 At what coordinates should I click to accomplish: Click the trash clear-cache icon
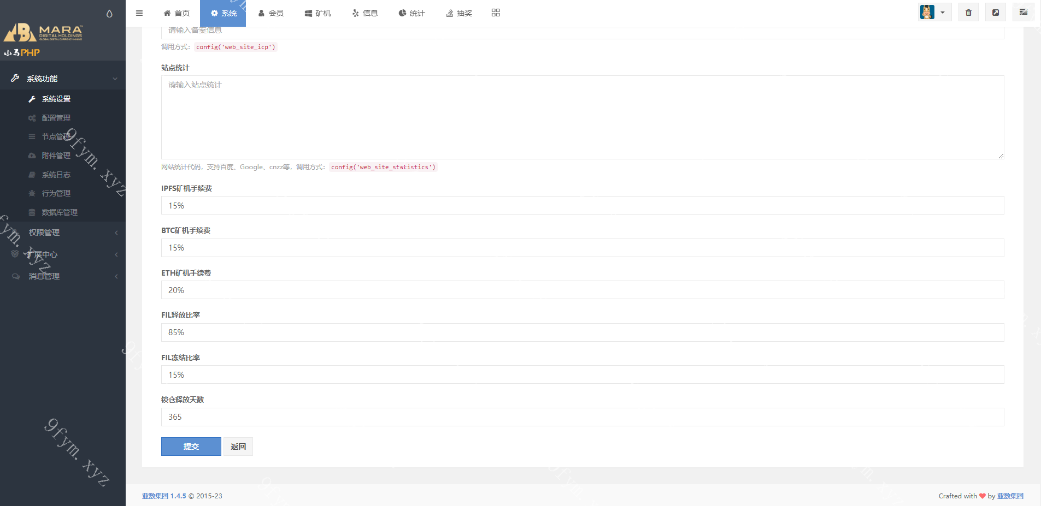coord(968,13)
